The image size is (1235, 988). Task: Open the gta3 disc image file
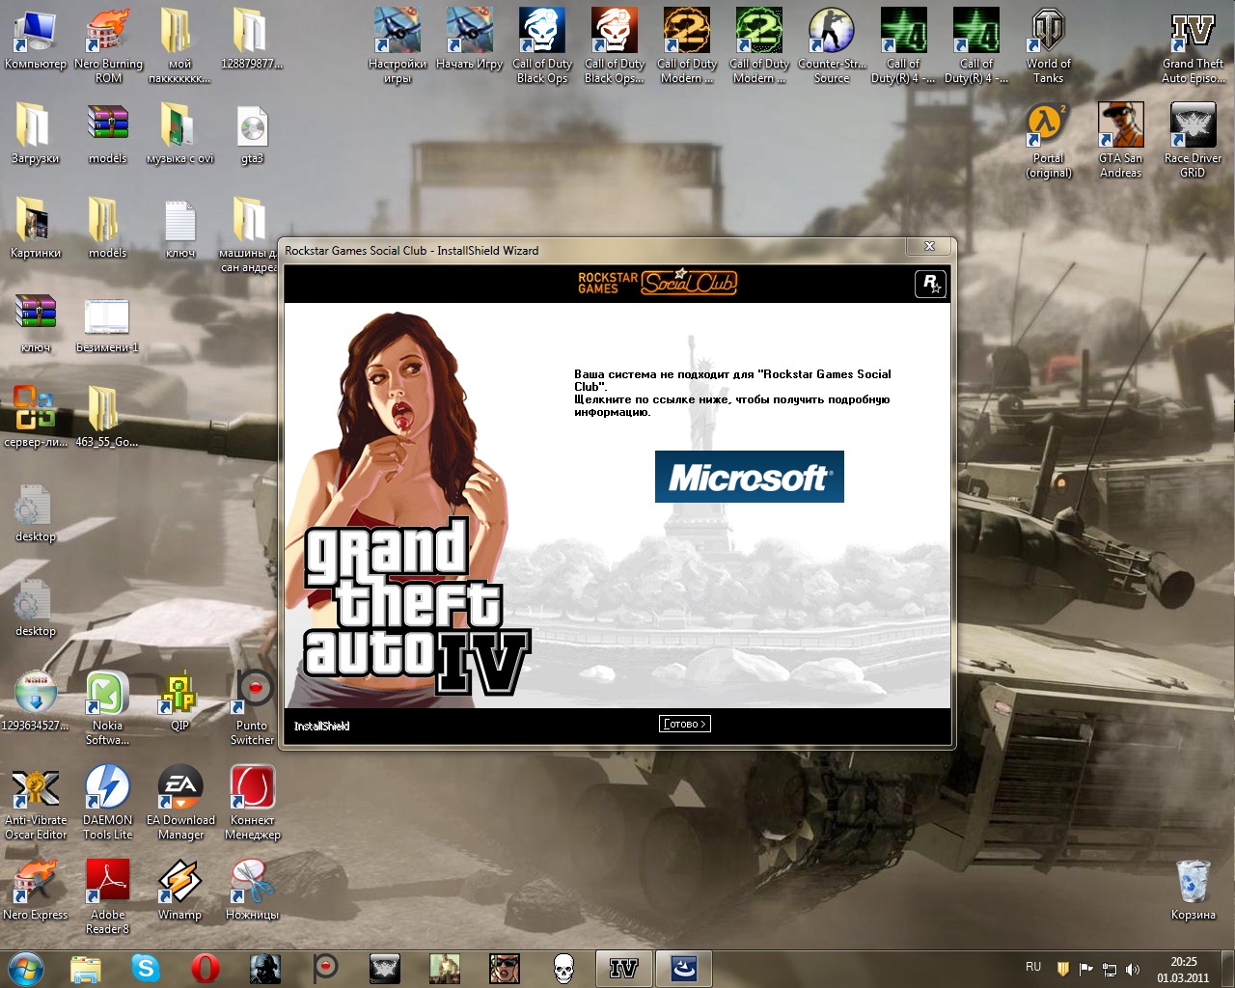pyautogui.click(x=252, y=135)
